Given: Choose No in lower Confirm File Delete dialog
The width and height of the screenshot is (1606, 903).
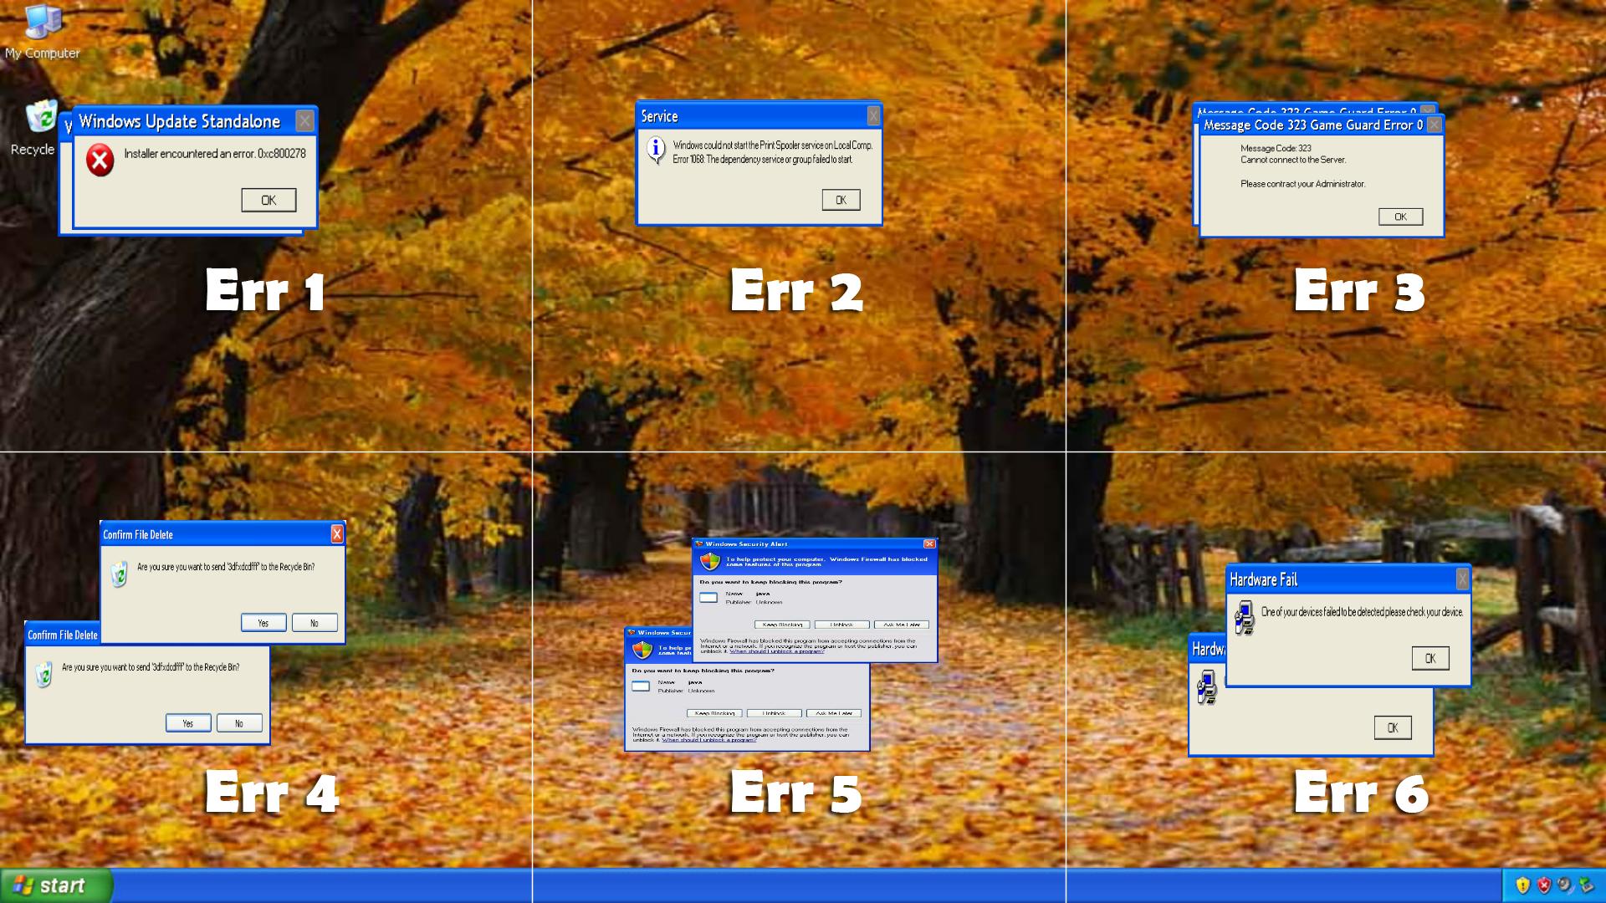Looking at the screenshot, I should [238, 723].
